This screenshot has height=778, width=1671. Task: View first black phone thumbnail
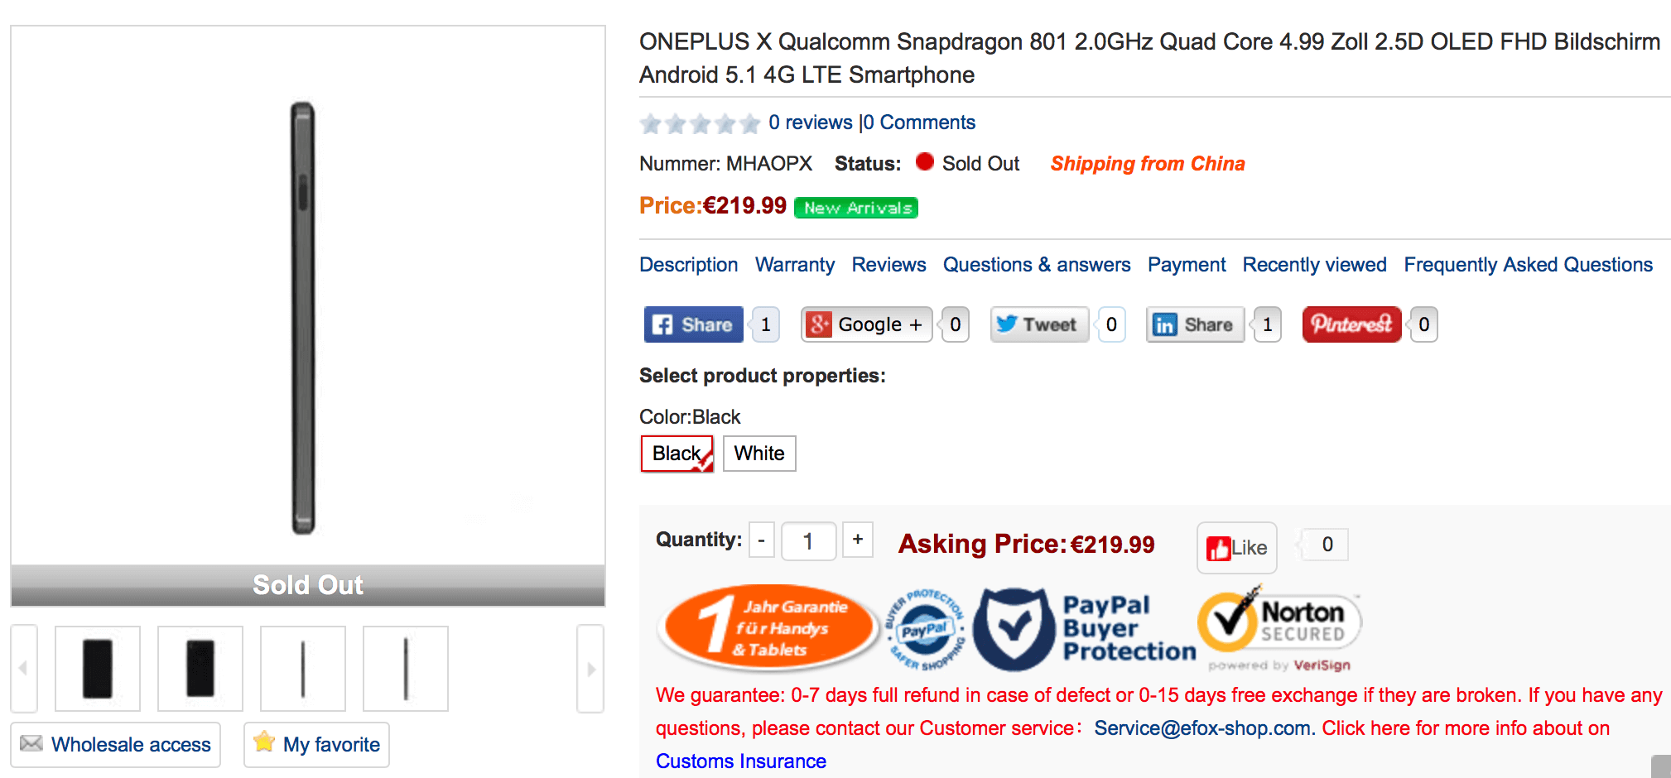point(98,669)
